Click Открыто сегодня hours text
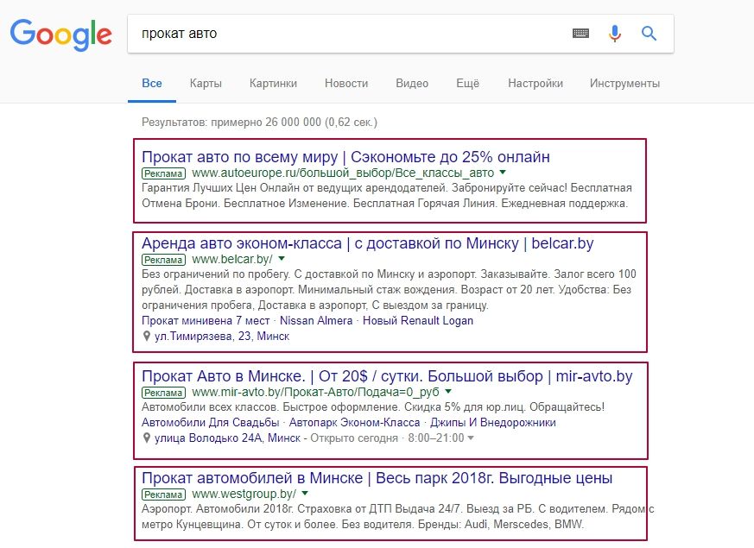The height and width of the screenshot is (548, 754). tap(354, 438)
